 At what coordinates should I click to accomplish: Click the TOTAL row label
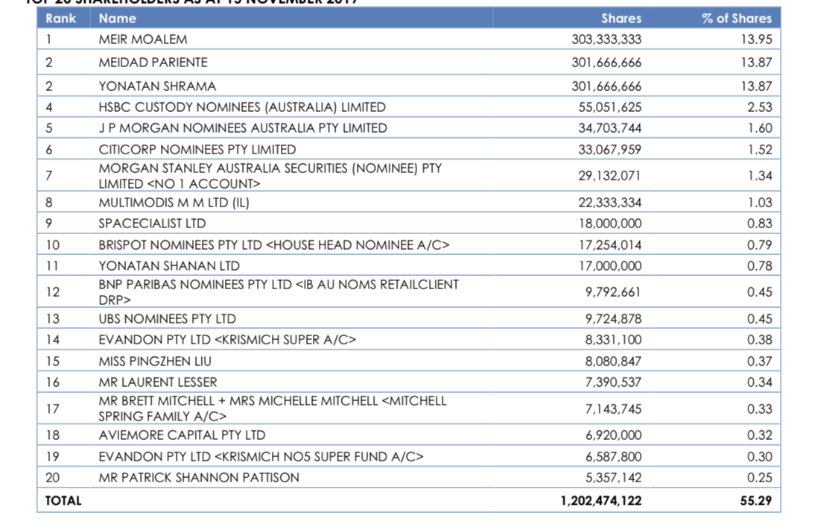coord(63,501)
